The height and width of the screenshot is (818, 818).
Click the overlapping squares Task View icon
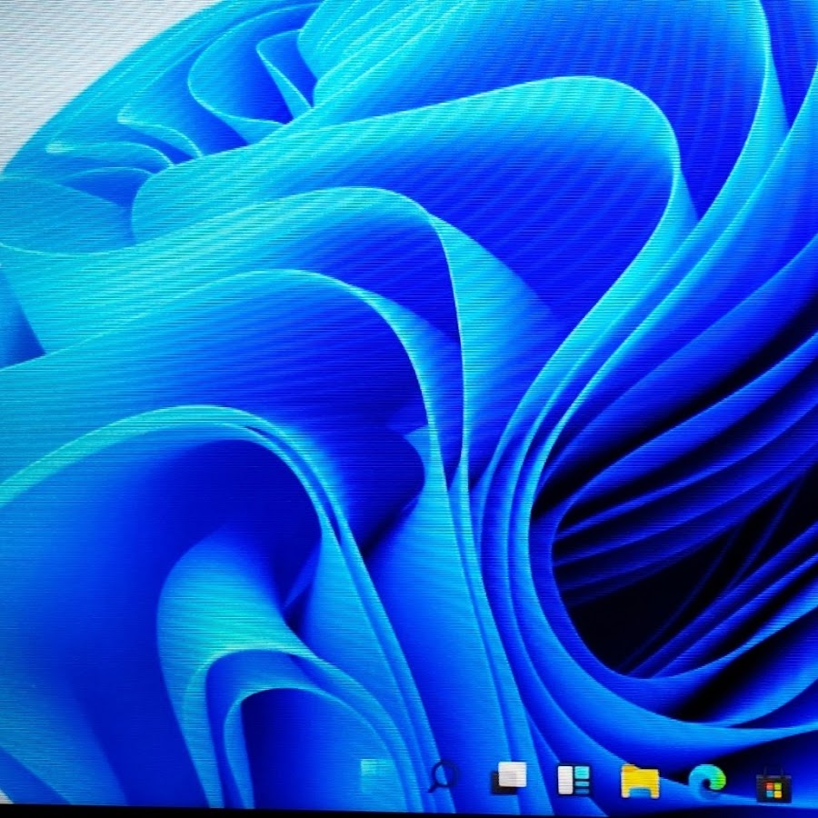(x=509, y=778)
